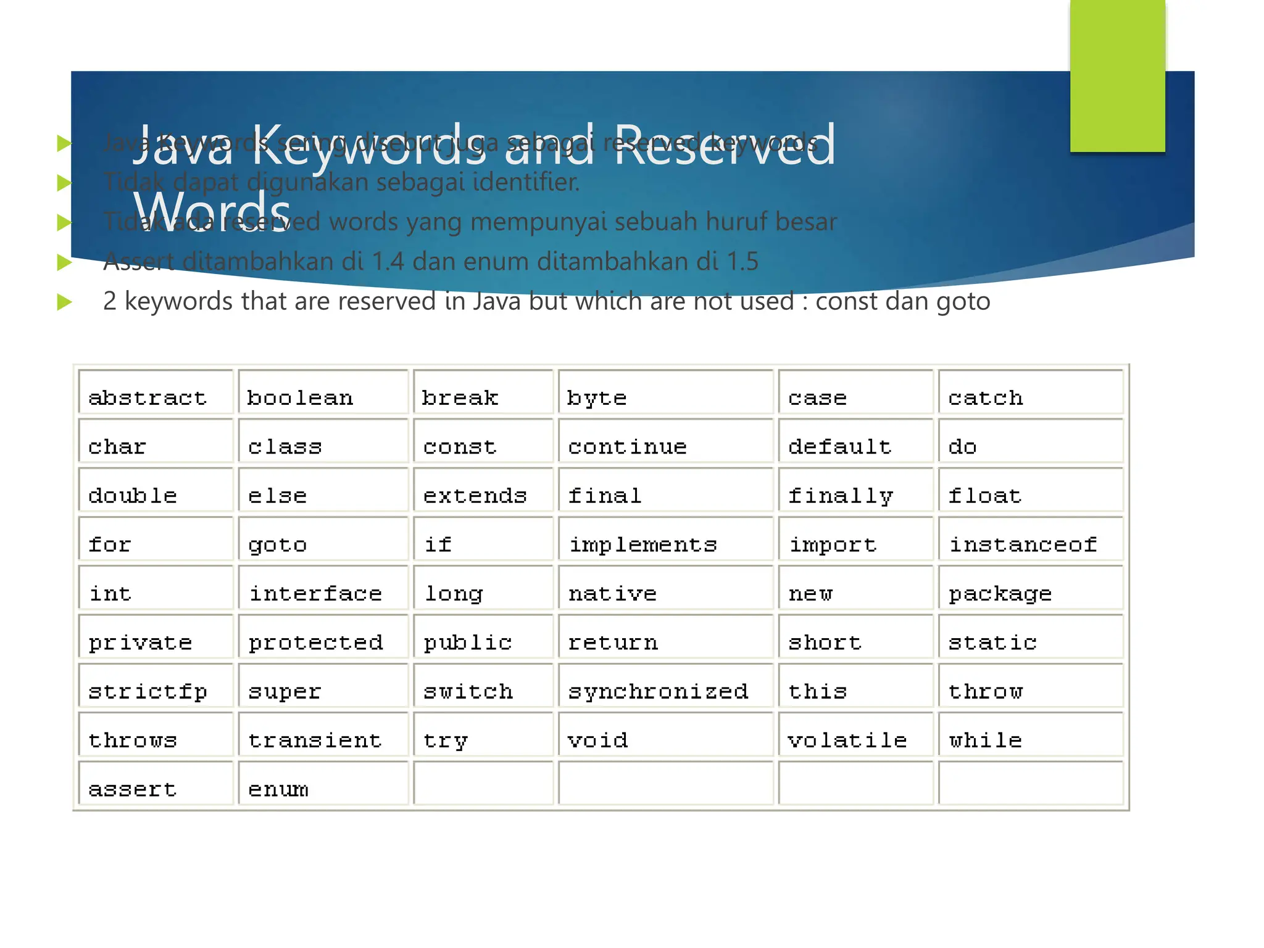Click the 'public' keyword cell
This screenshot has height=948, width=1264.
pos(483,636)
